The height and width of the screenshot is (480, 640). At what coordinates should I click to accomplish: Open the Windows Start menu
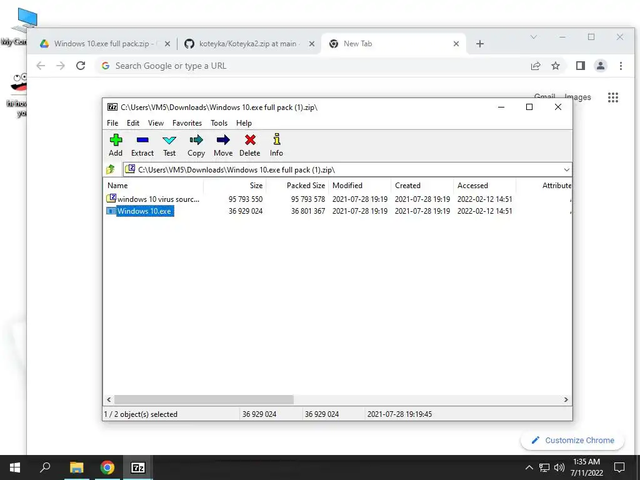pyautogui.click(x=15, y=467)
